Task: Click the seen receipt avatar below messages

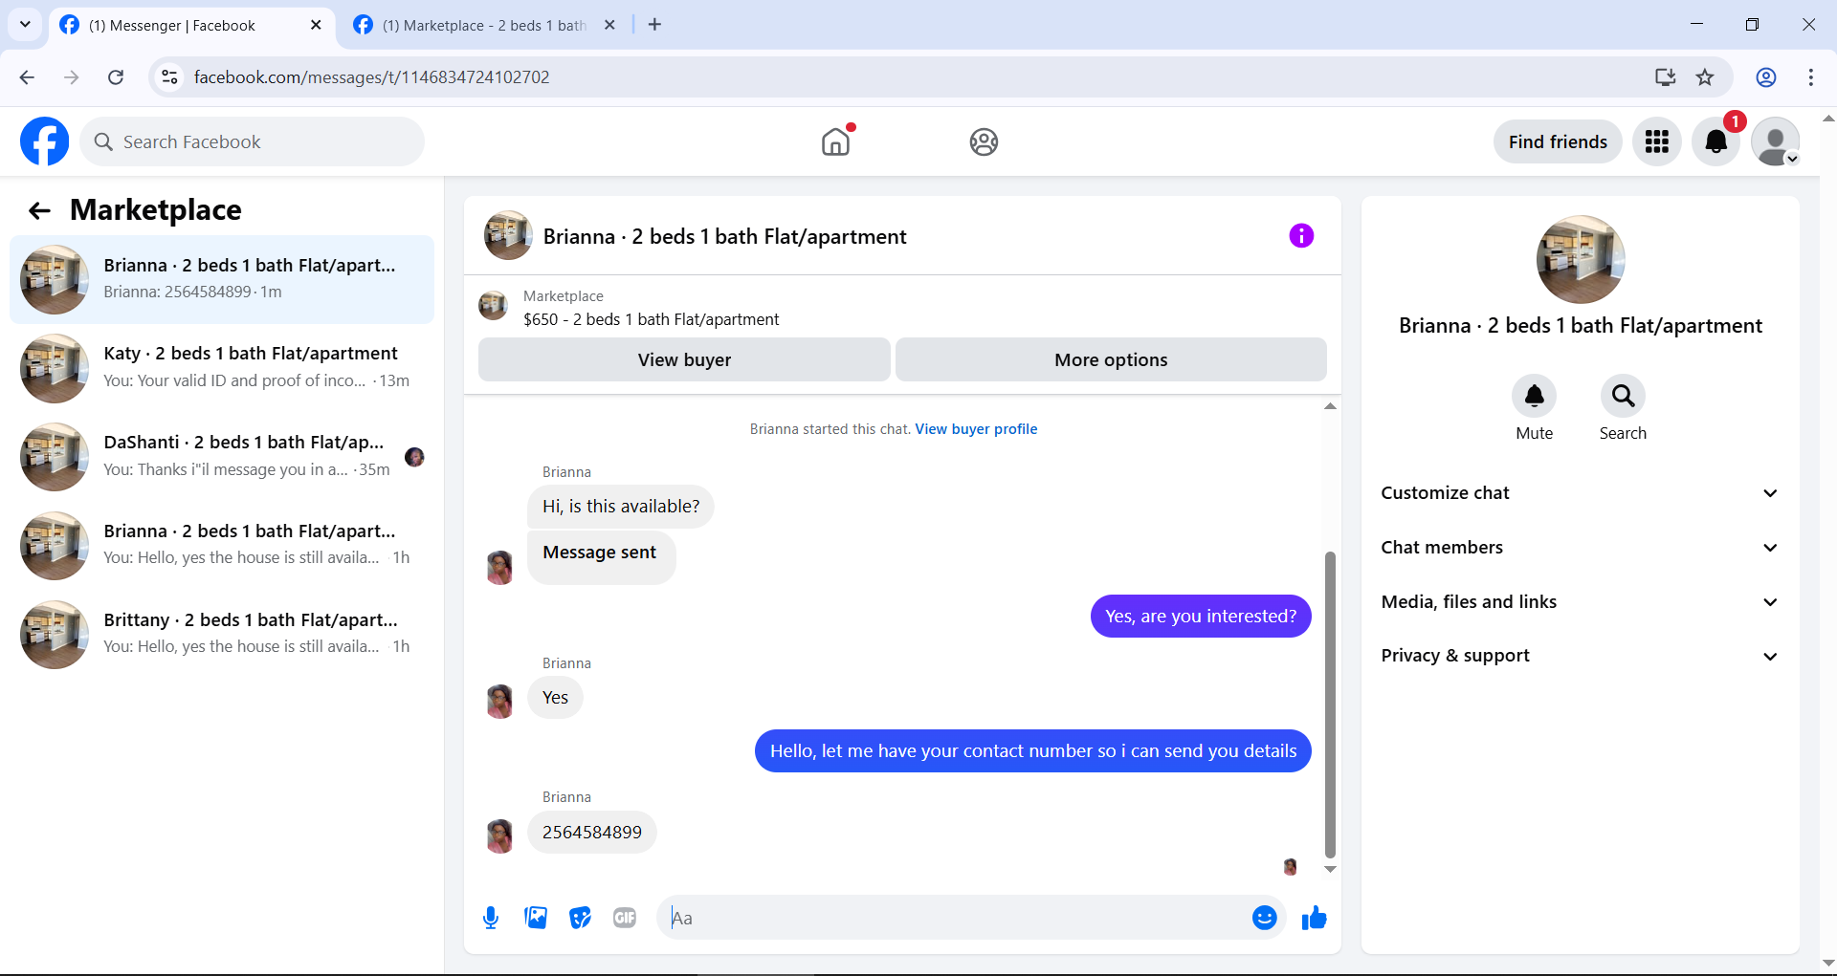Action: (x=1290, y=867)
